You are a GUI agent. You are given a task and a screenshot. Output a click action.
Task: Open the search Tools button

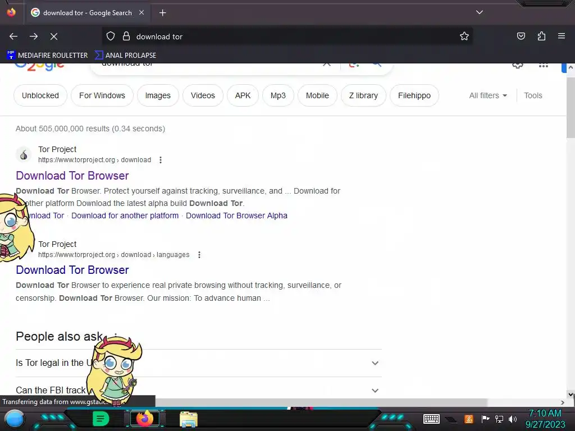[x=533, y=95]
